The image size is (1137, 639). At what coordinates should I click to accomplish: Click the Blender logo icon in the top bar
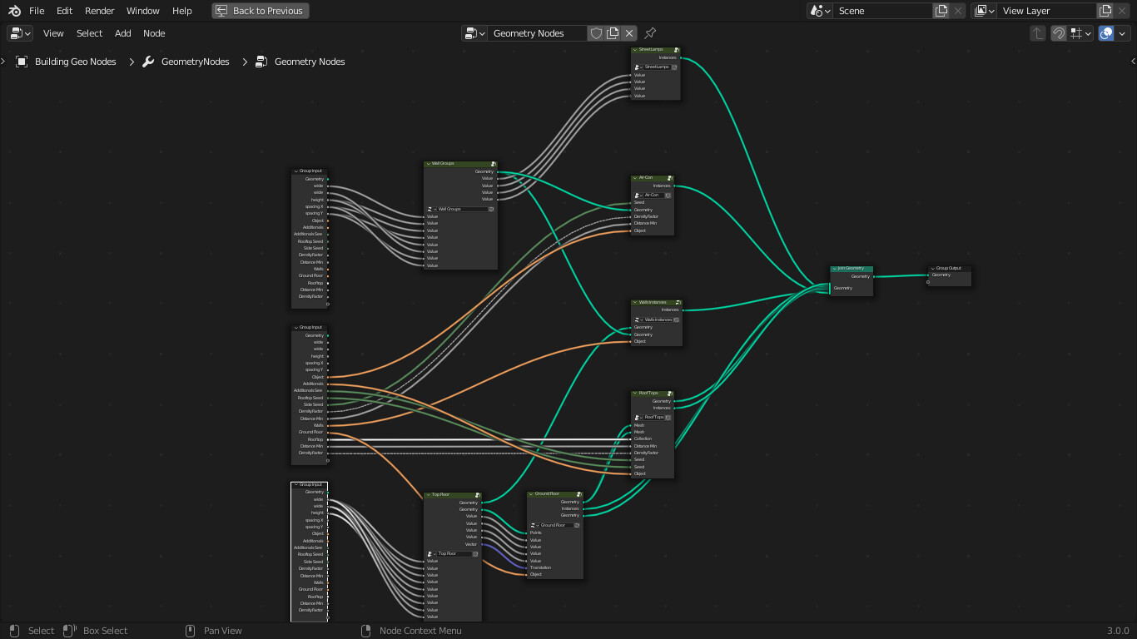tap(12, 10)
